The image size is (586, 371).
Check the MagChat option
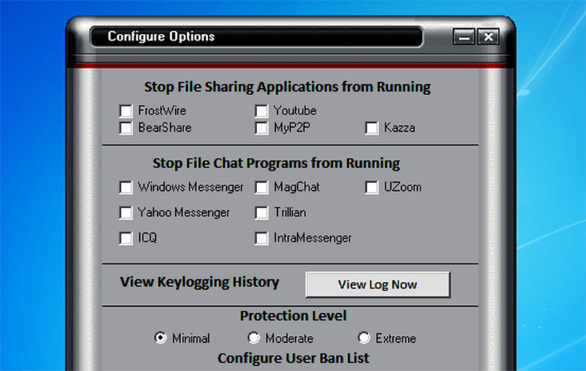coord(261,188)
